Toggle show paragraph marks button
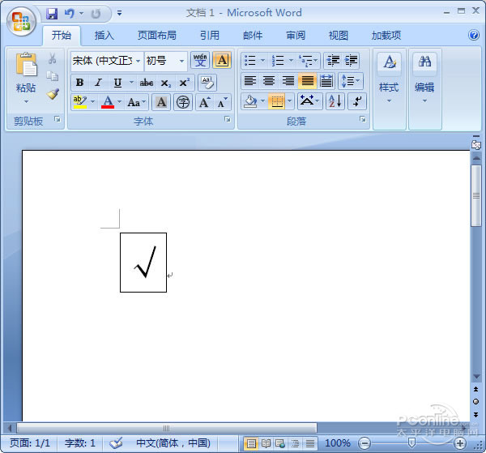This screenshot has height=453, width=486. pos(357,101)
